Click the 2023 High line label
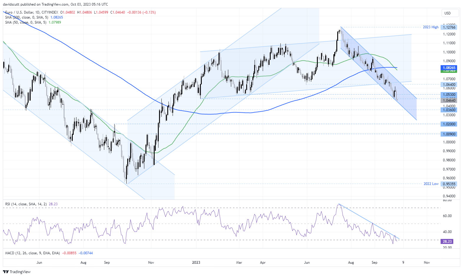This screenshot has height=277, width=463. tap(431, 27)
